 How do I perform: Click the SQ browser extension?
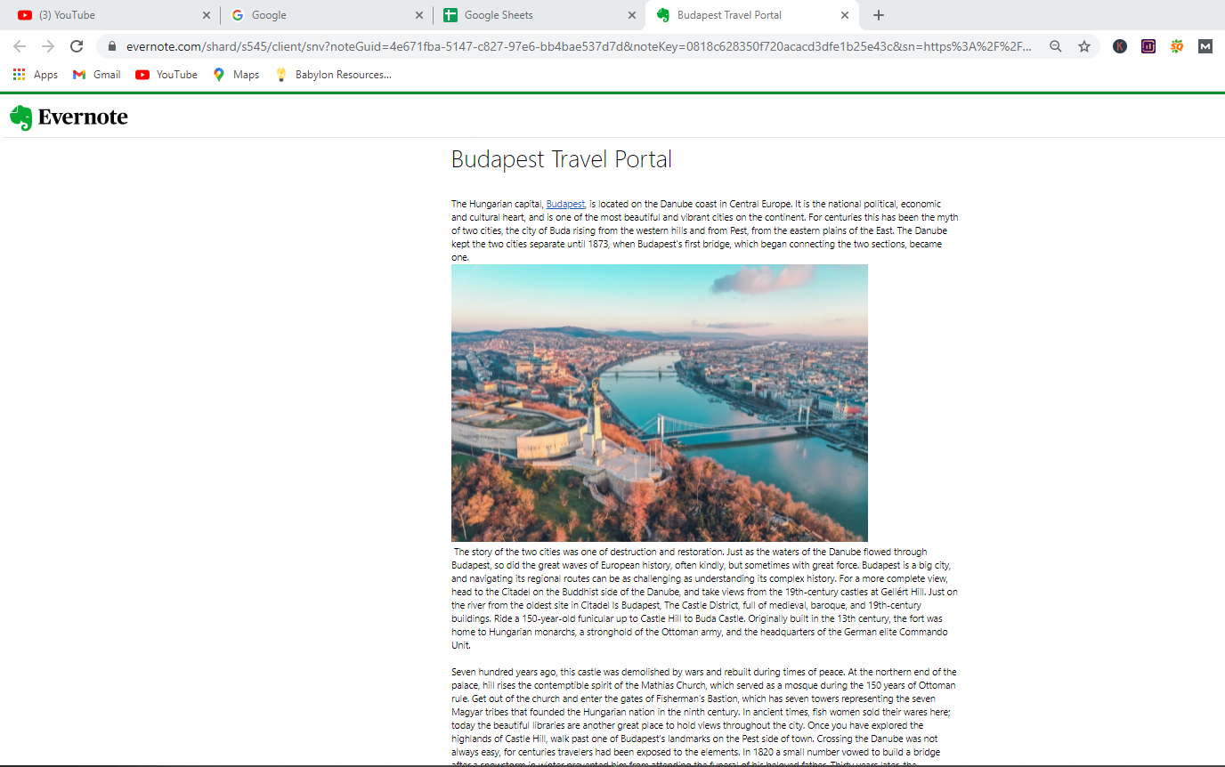click(1176, 45)
